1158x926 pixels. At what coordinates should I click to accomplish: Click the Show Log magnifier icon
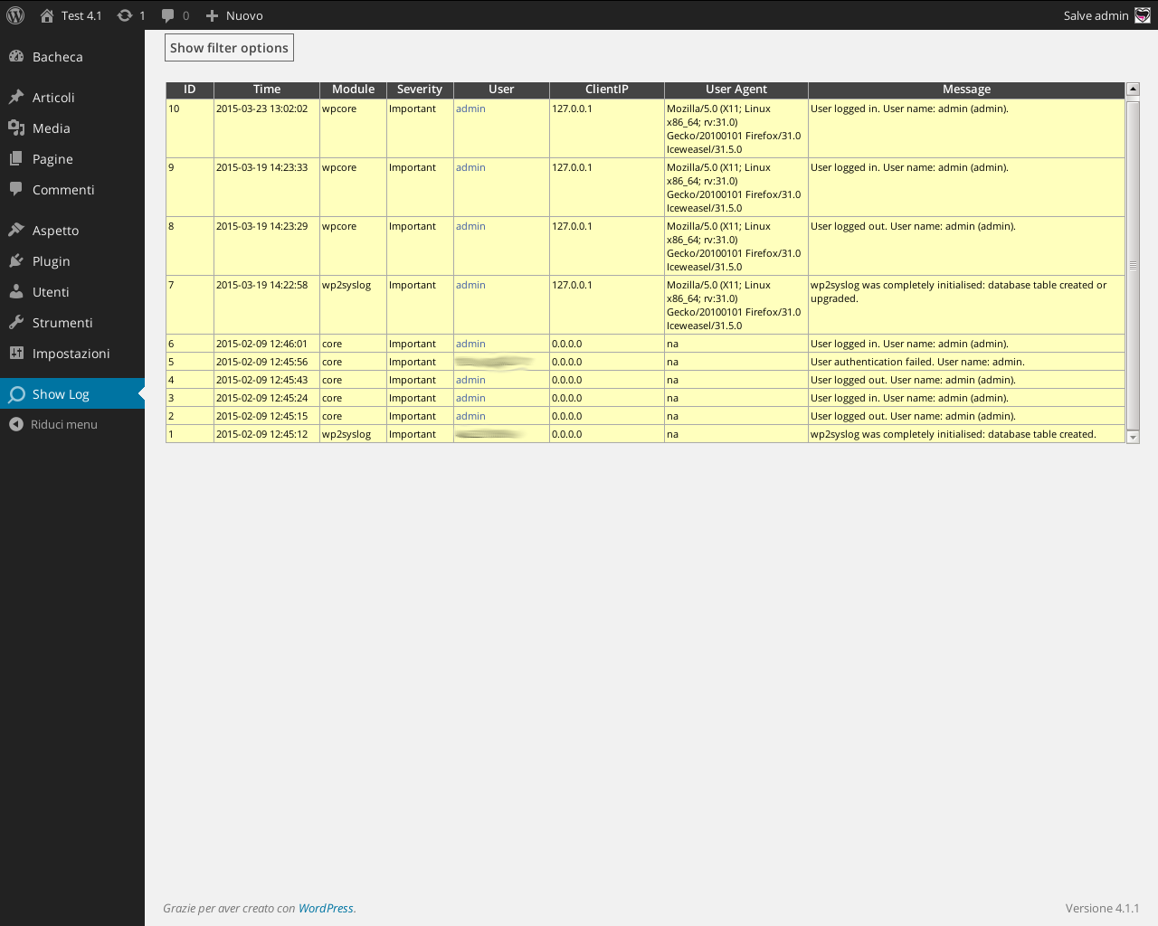pos(16,393)
